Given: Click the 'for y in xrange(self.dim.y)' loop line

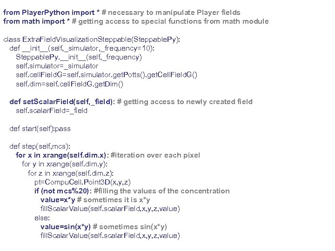Looking at the screenshot, I should [x=65, y=164].
